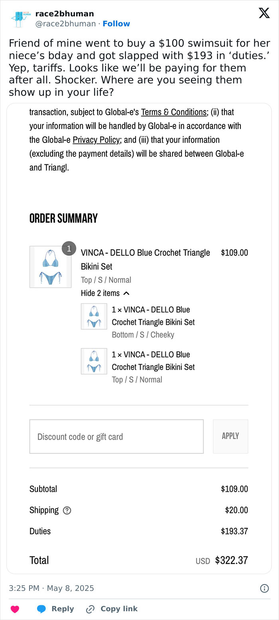Select the Top / S / Normal sub-item thumbnail
This screenshot has height=620, width=279.
coord(94,361)
